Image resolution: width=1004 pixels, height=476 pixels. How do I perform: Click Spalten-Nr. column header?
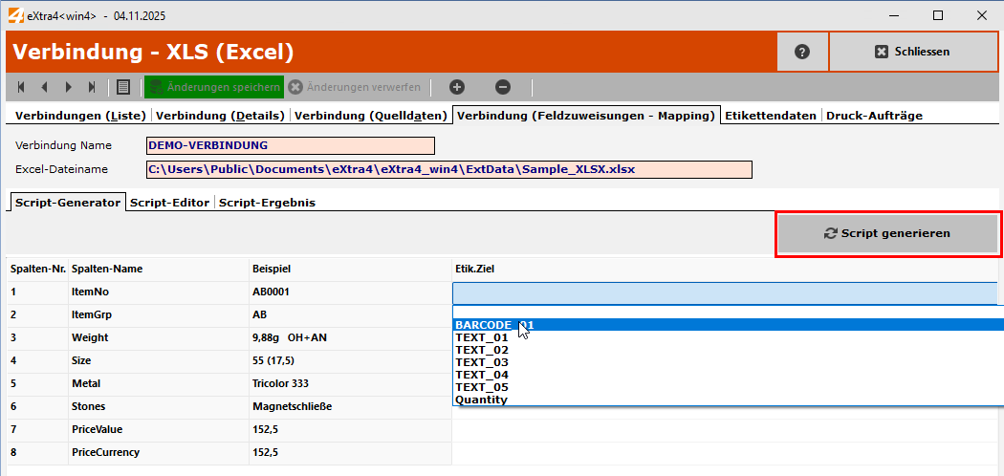(x=38, y=270)
